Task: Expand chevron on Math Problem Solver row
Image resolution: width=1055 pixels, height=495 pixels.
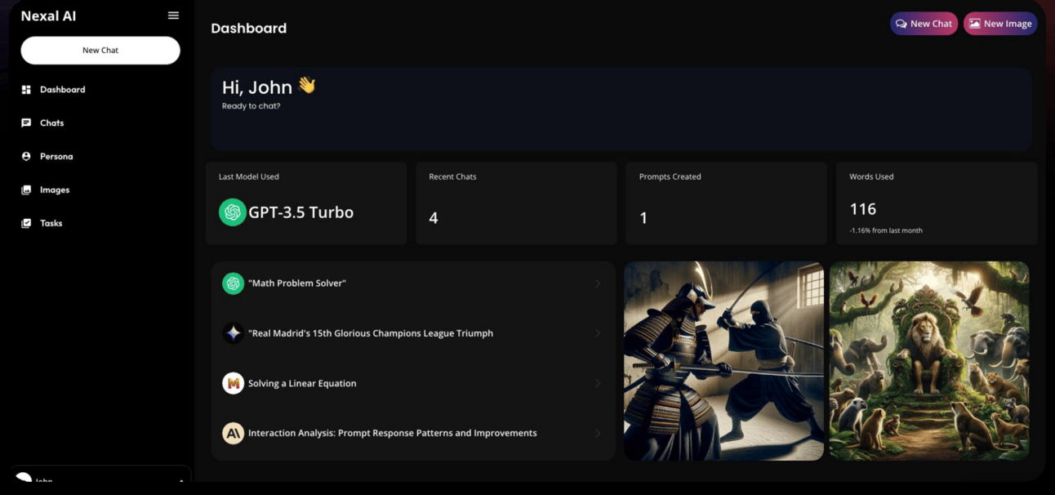Action: (x=598, y=283)
